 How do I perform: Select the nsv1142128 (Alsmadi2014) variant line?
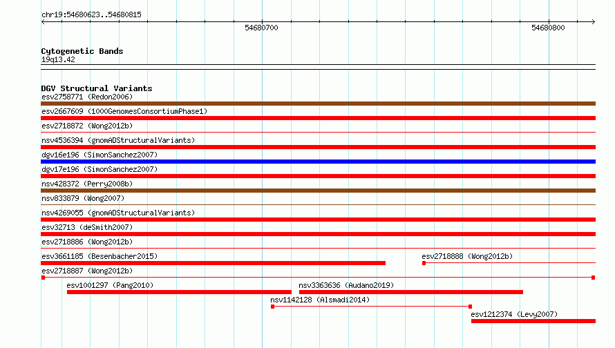pyautogui.click(x=372, y=307)
